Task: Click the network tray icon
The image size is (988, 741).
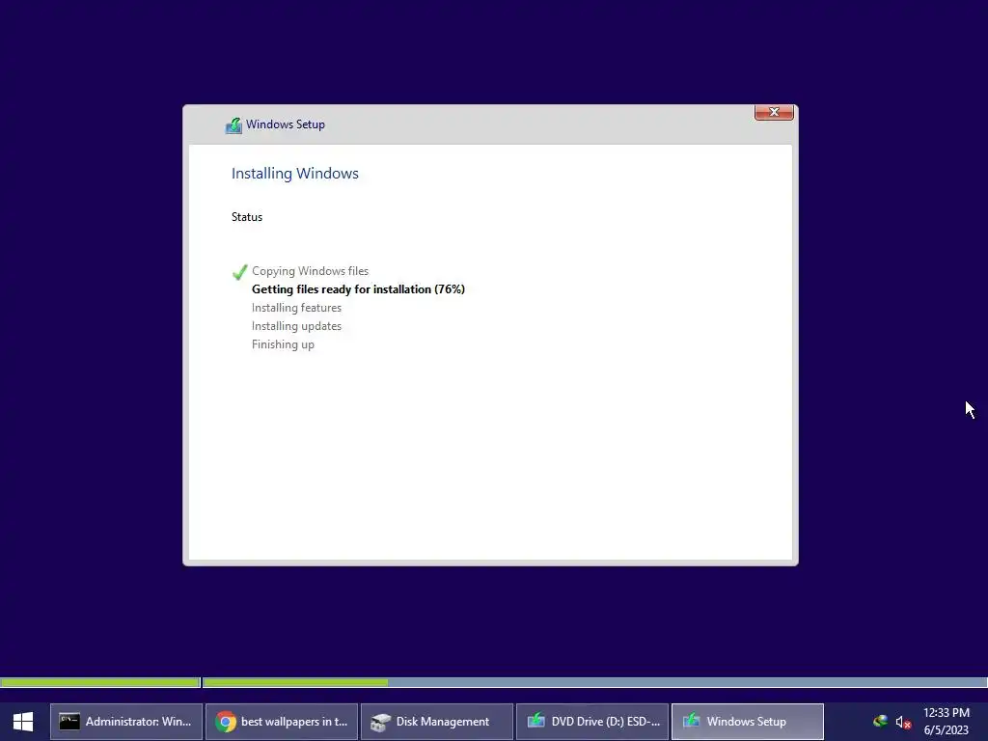Action: 880,722
